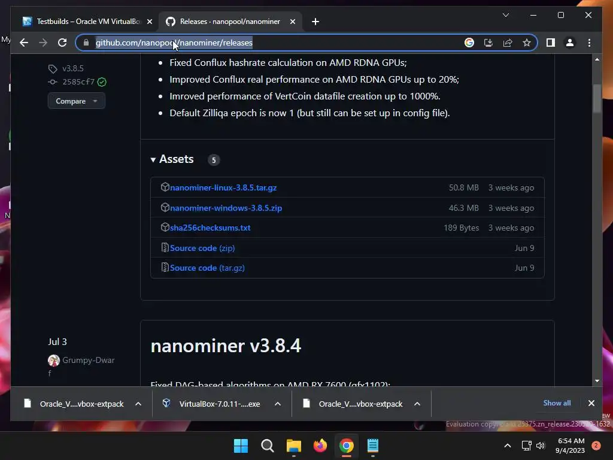
Task: Open the notification badge showing 2
Action: coord(596,446)
